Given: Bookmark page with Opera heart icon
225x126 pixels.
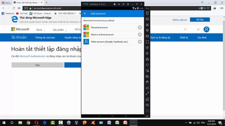Looking at the screenshot, I should coord(208,8).
